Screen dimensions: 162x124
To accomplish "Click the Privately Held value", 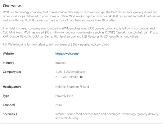I will [x=64, y=96].
